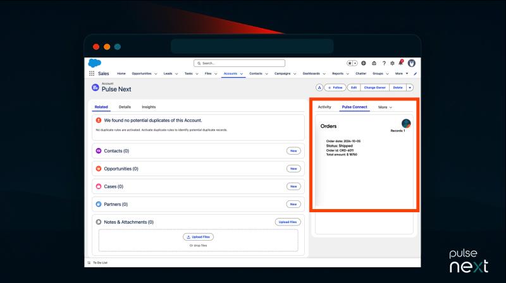This screenshot has width=506, height=283.
Task: Click the duplicates alert icon
Action: point(99,120)
